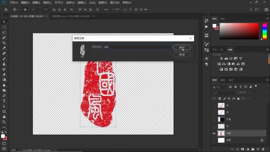This screenshot has width=270, height=152.
Task: Open the blend mode dropdown in Layers
Action: point(224,93)
